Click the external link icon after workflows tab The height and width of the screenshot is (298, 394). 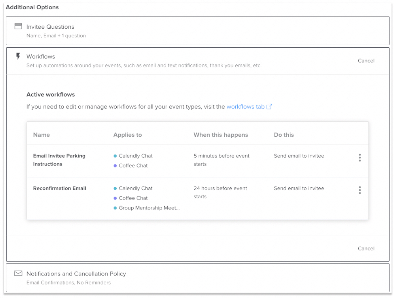(x=269, y=106)
